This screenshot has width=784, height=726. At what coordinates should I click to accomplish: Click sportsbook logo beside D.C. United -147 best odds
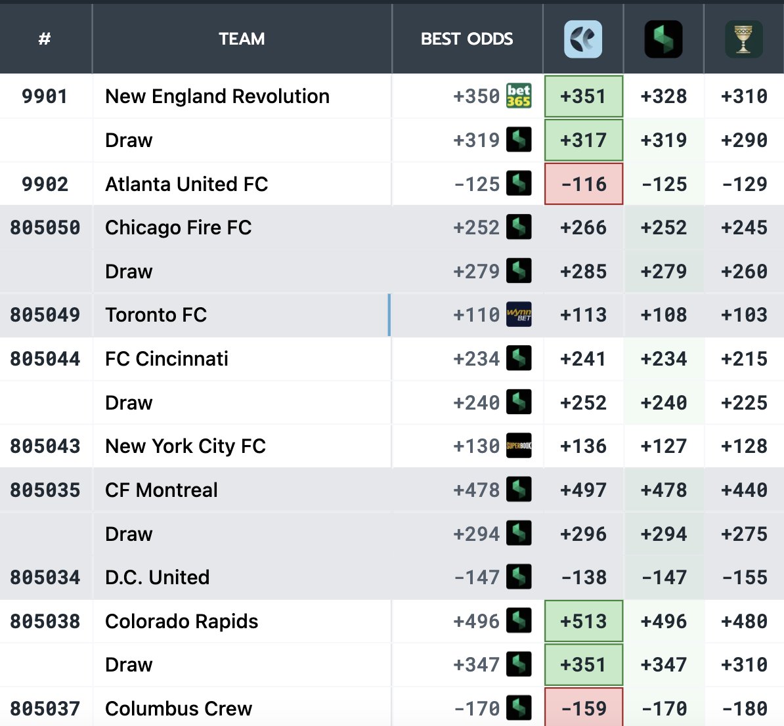click(x=519, y=577)
